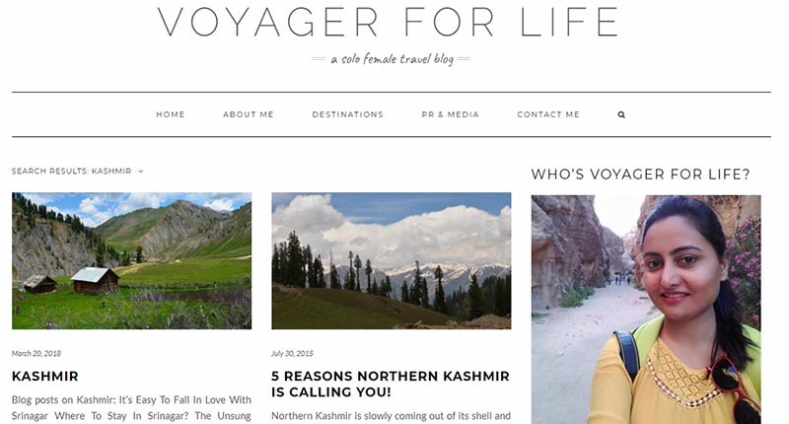
Task: Click the snowy mountains and pines thumbnail
Action: 392,260
